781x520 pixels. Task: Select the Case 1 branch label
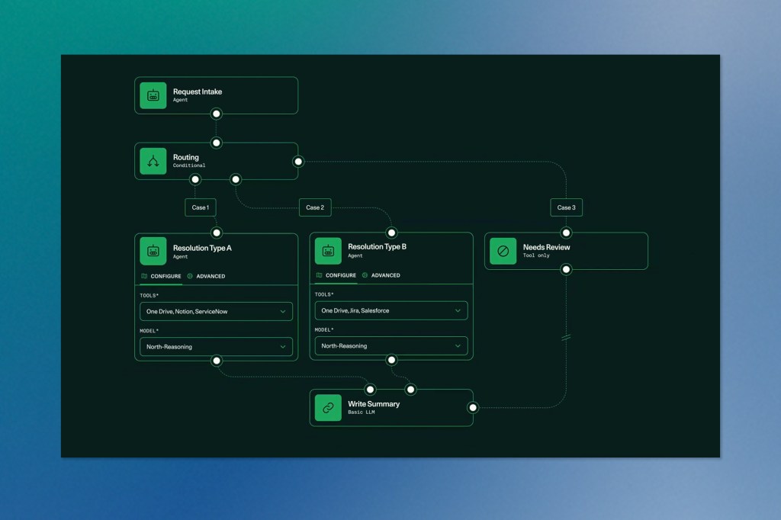click(201, 207)
